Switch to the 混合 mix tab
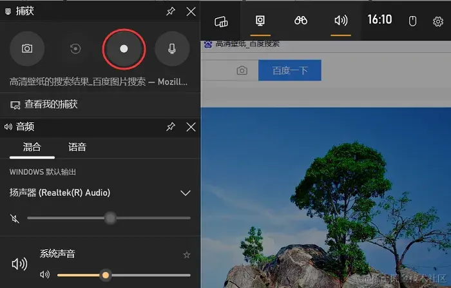451x288 pixels. point(32,147)
